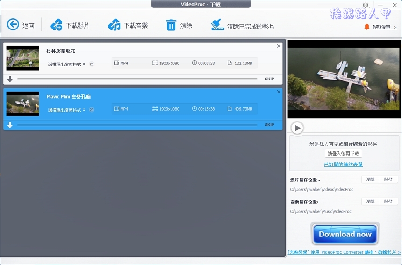
Task: Click the title Mavic Mini 左營孔廟
Action: coord(68,97)
